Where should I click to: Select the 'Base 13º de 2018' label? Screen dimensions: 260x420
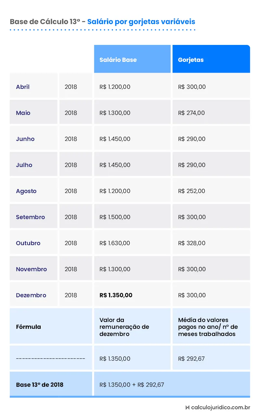click(40, 385)
